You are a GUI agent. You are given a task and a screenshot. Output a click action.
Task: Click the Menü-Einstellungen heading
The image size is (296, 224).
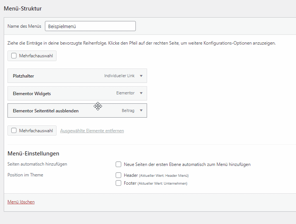pos(33,154)
